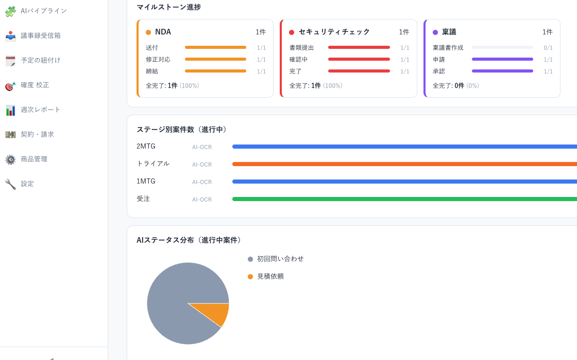This screenshot has height=360, width=577.
Task: Click the red dot beside セキュリティチェック
Action: pos(292,32)
